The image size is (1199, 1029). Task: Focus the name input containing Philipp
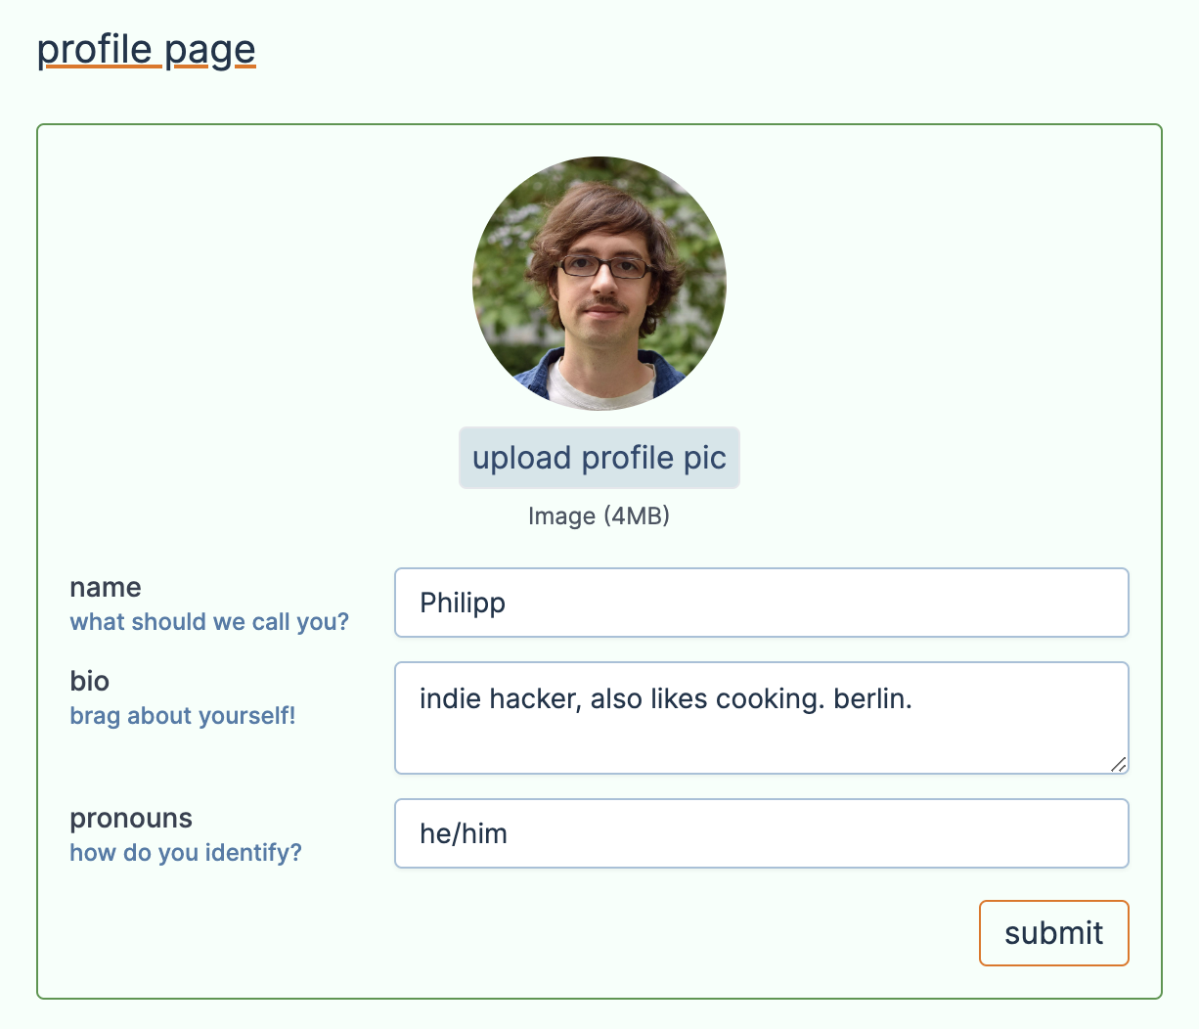coord(762,603)
